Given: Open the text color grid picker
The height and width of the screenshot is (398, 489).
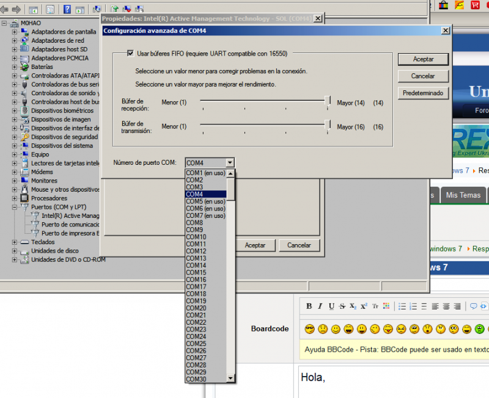Looking at the screenshot, I should click(x=386, y=306).
